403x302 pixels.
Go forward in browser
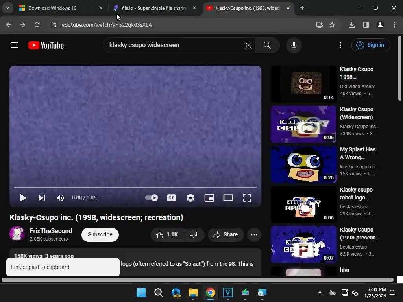click(x=23, y=25)
